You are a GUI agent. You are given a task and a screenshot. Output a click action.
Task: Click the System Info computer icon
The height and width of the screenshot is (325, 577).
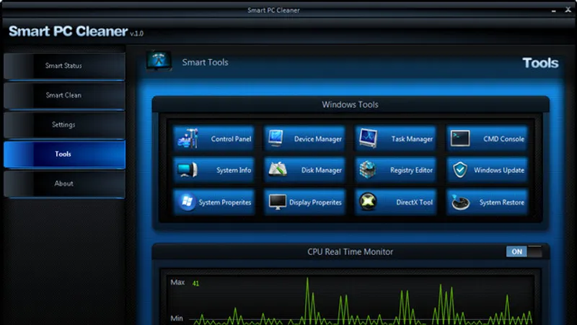(x=188, y=170)
